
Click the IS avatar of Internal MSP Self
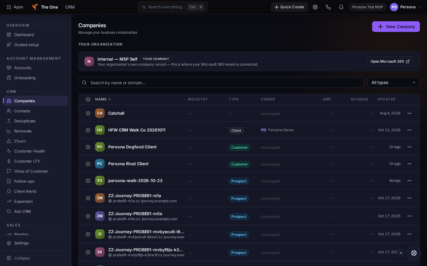pos(89,61)
